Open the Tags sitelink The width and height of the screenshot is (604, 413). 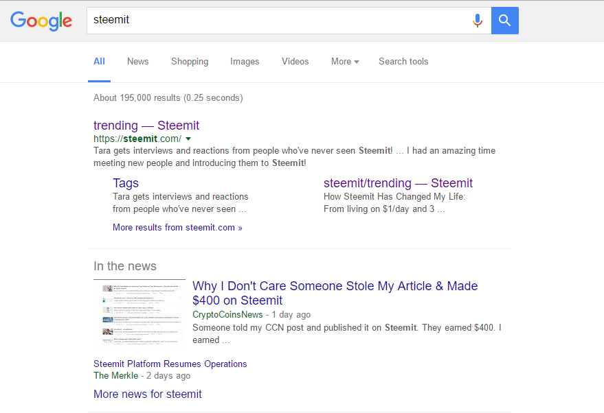coord(126,183)
